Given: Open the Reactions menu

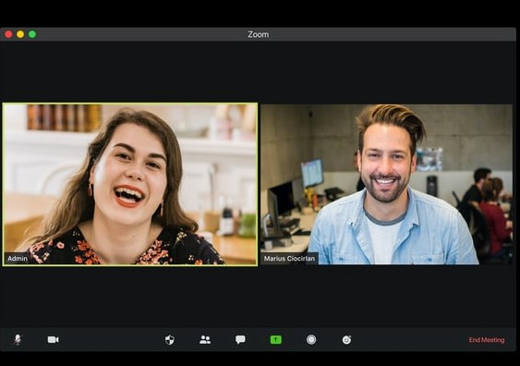Looking at the screenshot, I should tap(346, 340).
